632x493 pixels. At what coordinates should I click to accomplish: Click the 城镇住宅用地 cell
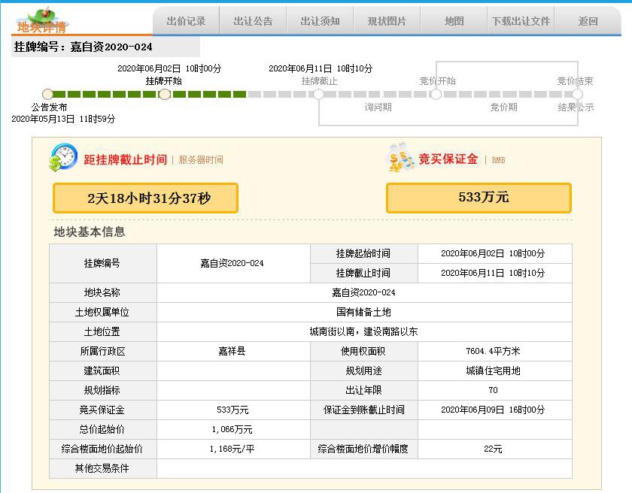(494, 371)
